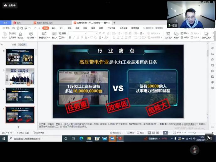The width and height of the screenshot is (216, 162).
Task: Expand the 节 (Section) dropdown
Action: (x=61, y=37)
